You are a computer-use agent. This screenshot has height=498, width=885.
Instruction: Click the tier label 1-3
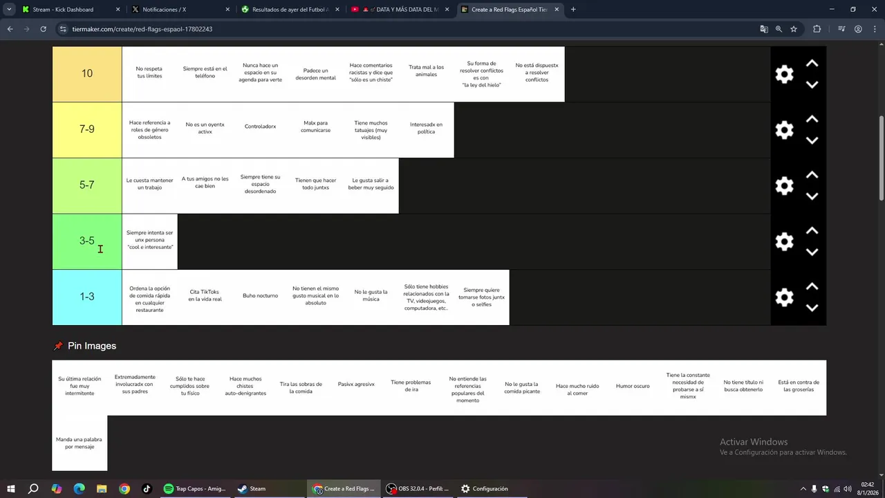click(x=87, y=297)
